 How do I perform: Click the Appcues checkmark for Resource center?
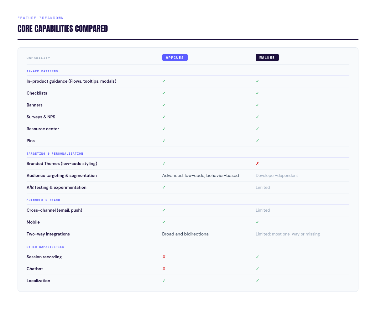[x=164, y=129]
